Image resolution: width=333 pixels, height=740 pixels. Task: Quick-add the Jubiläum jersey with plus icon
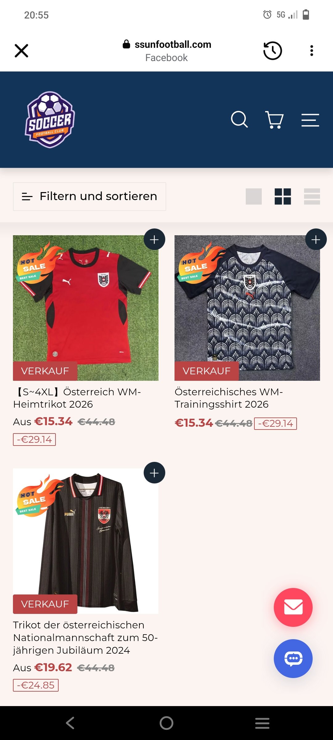coord(154,473)
